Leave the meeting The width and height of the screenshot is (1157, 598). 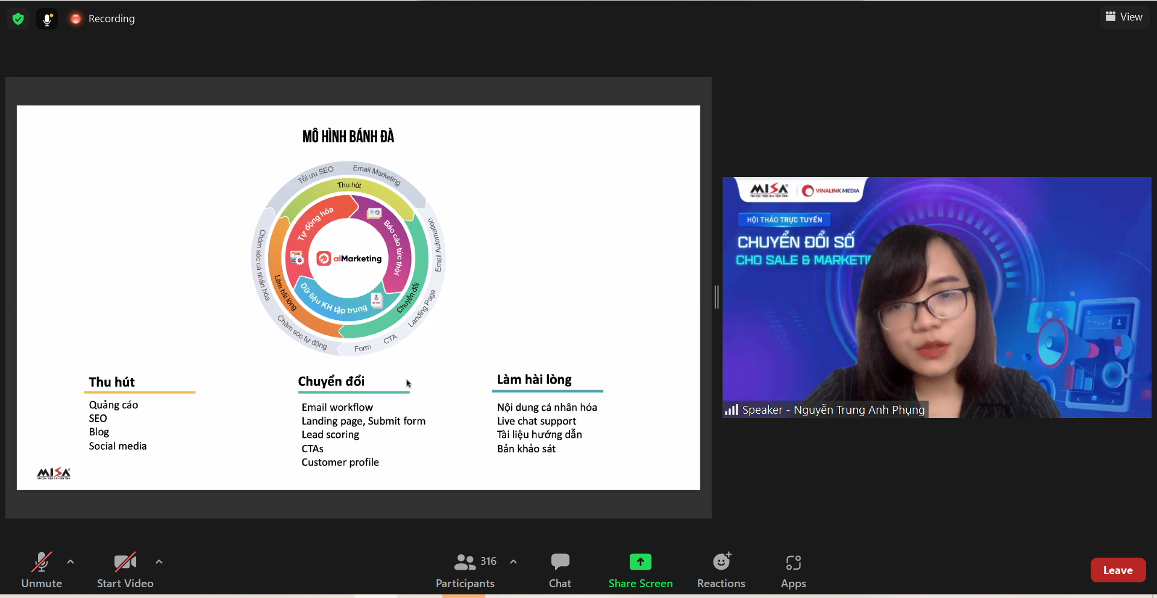coord(1117,570)
